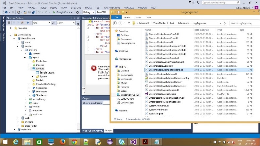260x146 pixels.
Task: Open the TOOLS menu
Action: point(88,8)
